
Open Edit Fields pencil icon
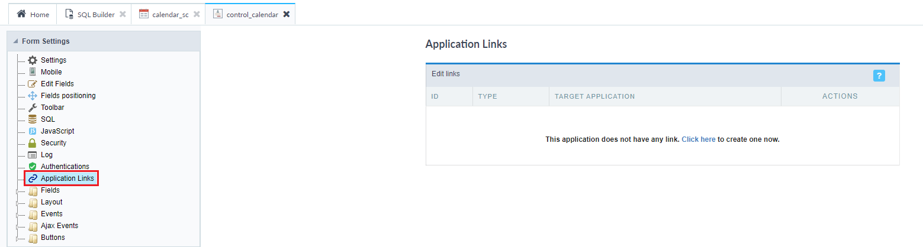click(x=33, y=84)
